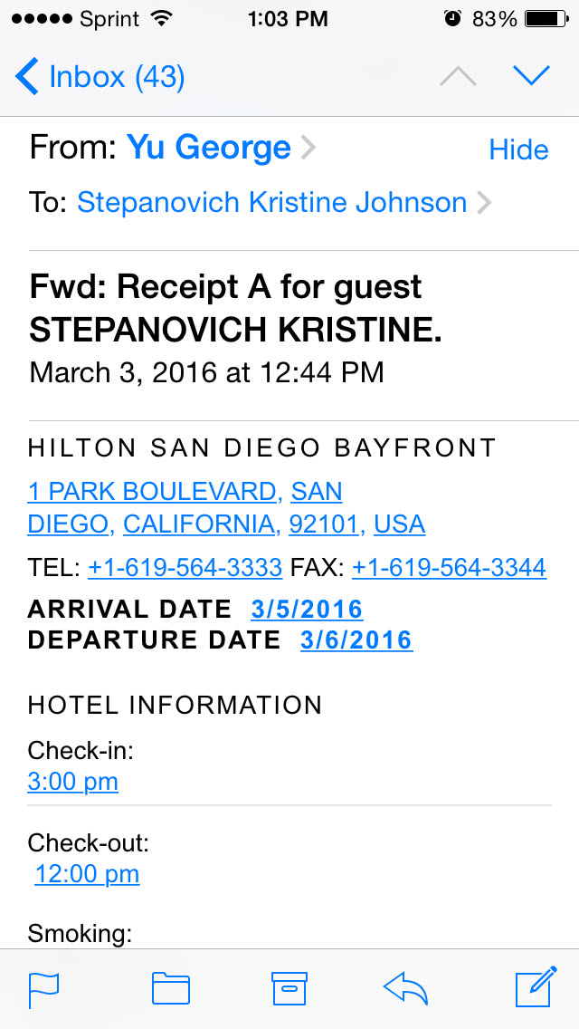Return to Inbox (43)
This screenshot has width=579, height=1029.
tap(116, 77)
